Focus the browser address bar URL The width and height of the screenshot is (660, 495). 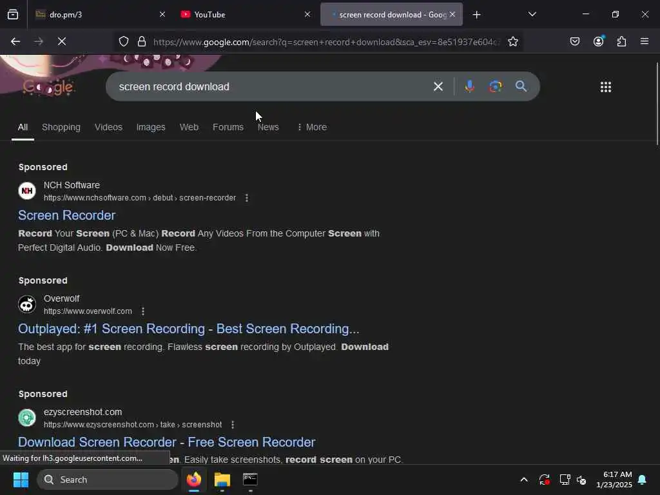pyautogui.click(x=326, y=42)
